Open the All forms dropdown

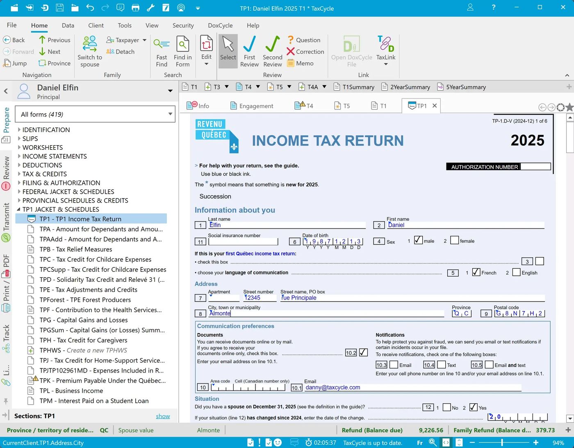pos(95,114)
